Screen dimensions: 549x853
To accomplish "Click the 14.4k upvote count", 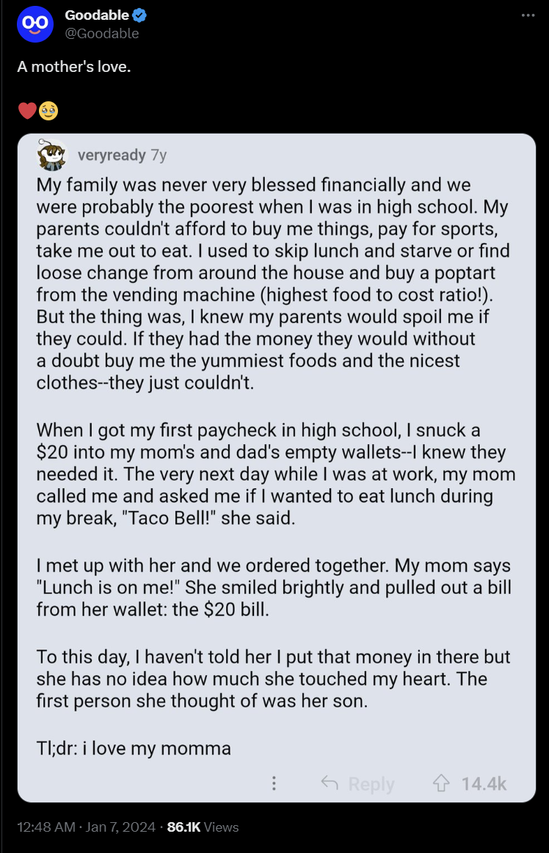I will click(484, 784).
